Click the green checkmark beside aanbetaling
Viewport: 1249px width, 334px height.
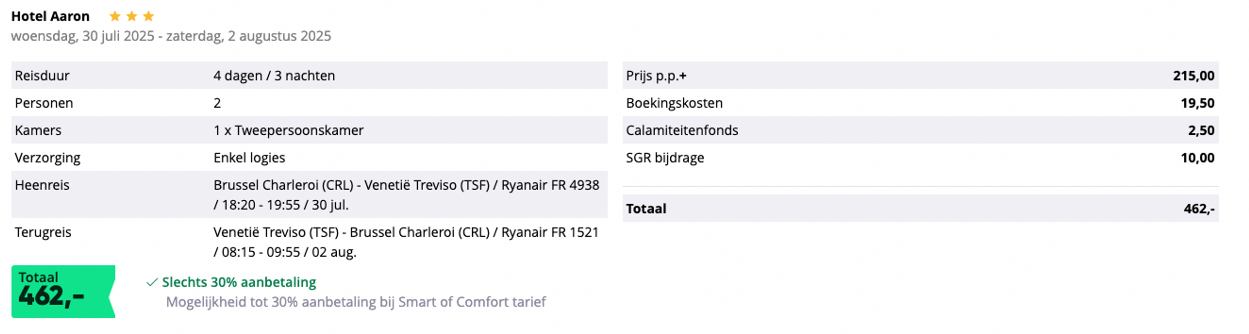(152, 282)
